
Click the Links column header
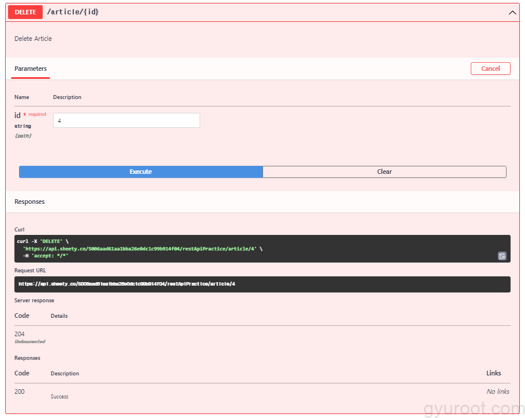[x=493, y=373]
